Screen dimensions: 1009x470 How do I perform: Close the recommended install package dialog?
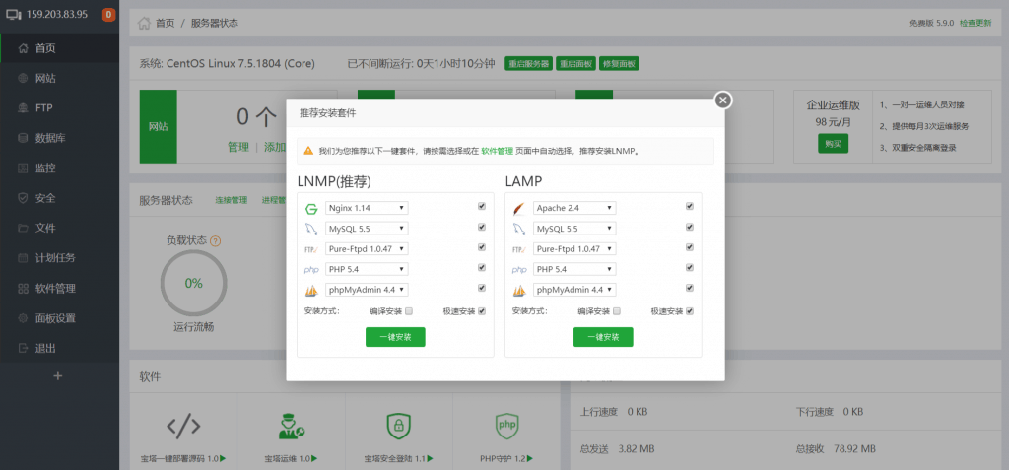723,100
